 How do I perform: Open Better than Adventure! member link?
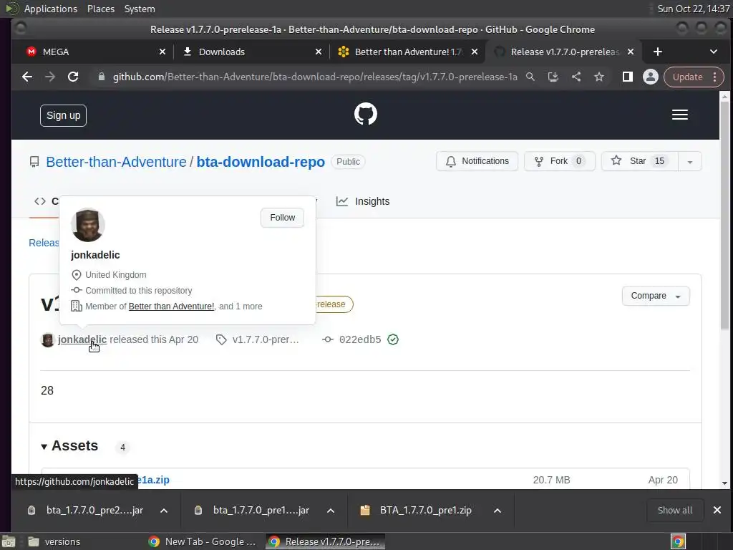(x=171, y=307)
